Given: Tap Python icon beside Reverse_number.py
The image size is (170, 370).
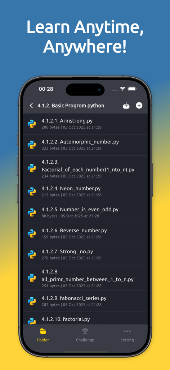Looking at the screenshot, I should pyautogui.click(x=32, y=233).
